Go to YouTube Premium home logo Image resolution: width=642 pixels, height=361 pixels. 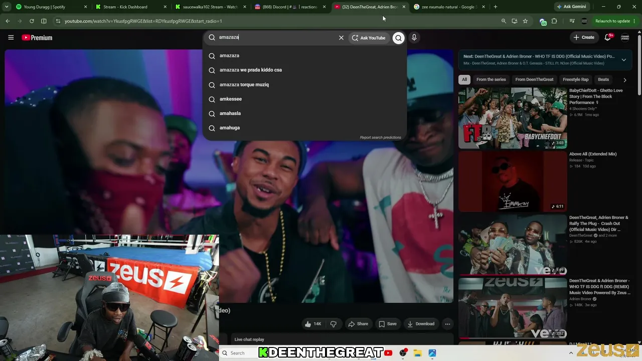[x=37, y=38]
